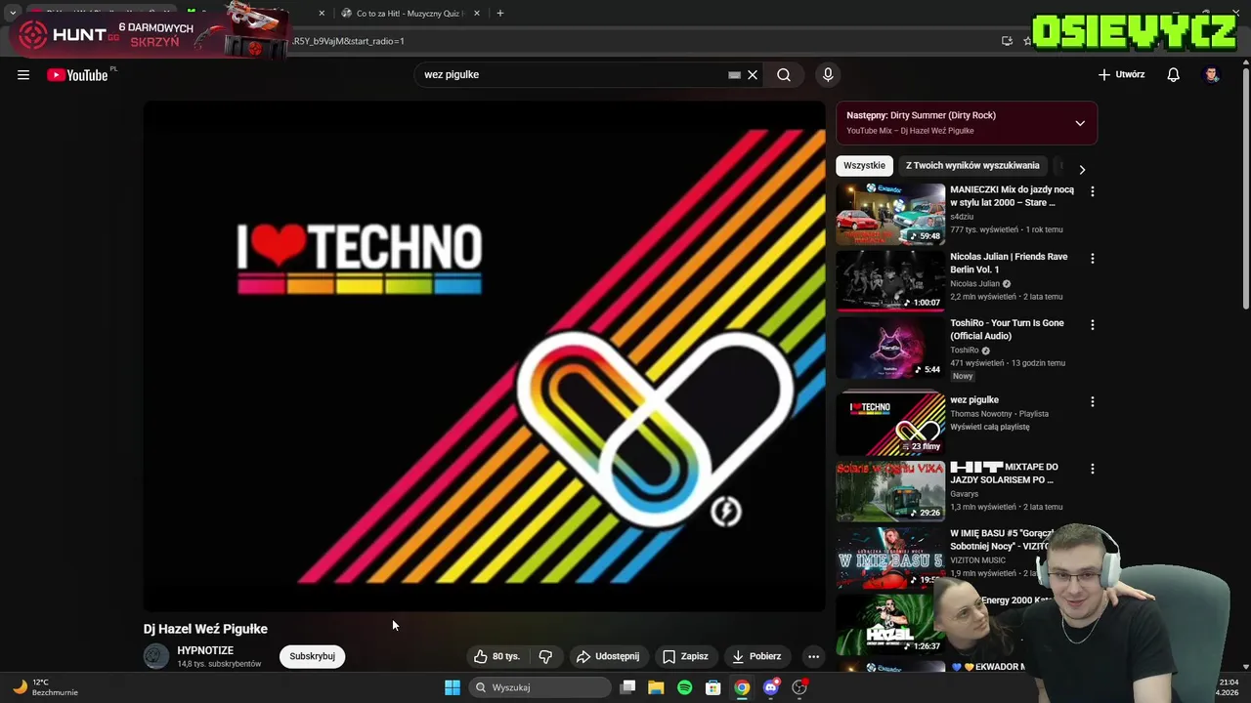The image size is (1251, 703).
Task: Go to the YouTube home logo
Action: (77, 75)
